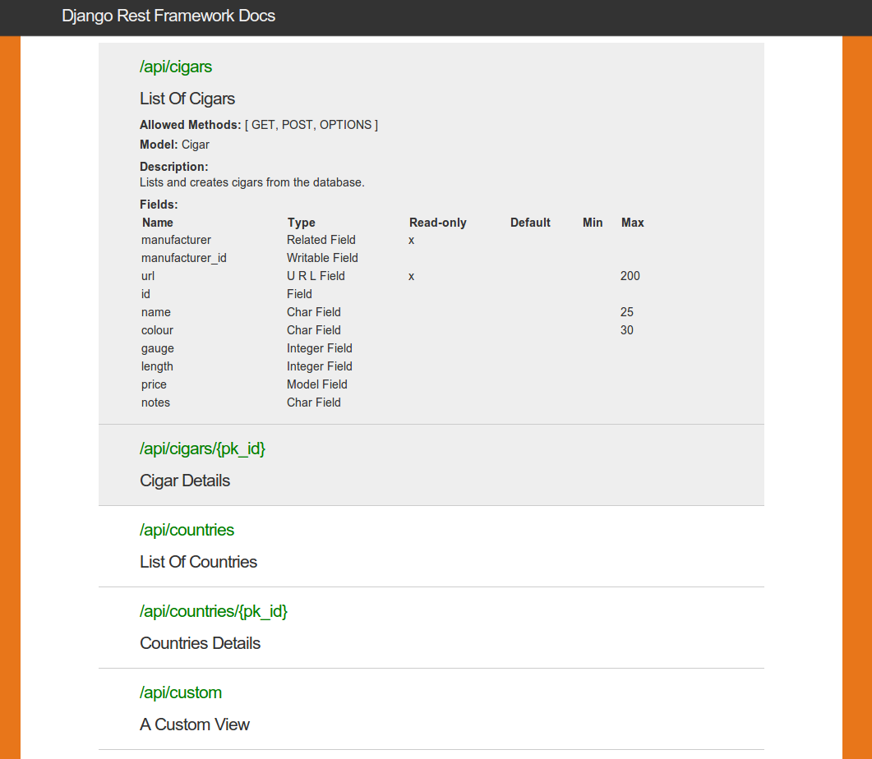Viewport: 872px width, 759px height.
Task: Select the notes field link
Action: tap(155, 402)
